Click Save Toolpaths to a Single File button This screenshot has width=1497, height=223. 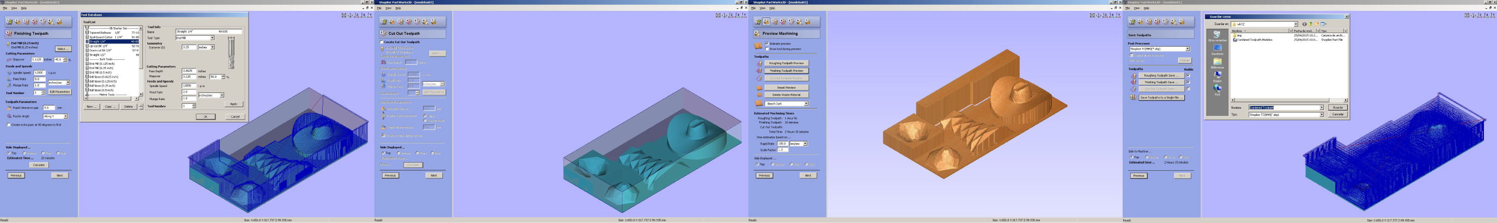(x=1162, y=97)
